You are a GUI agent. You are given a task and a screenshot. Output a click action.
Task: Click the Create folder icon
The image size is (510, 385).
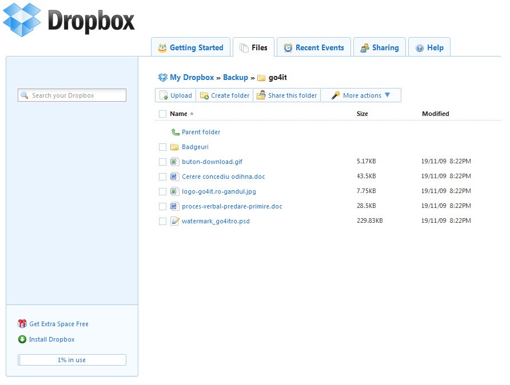[204, 95]
